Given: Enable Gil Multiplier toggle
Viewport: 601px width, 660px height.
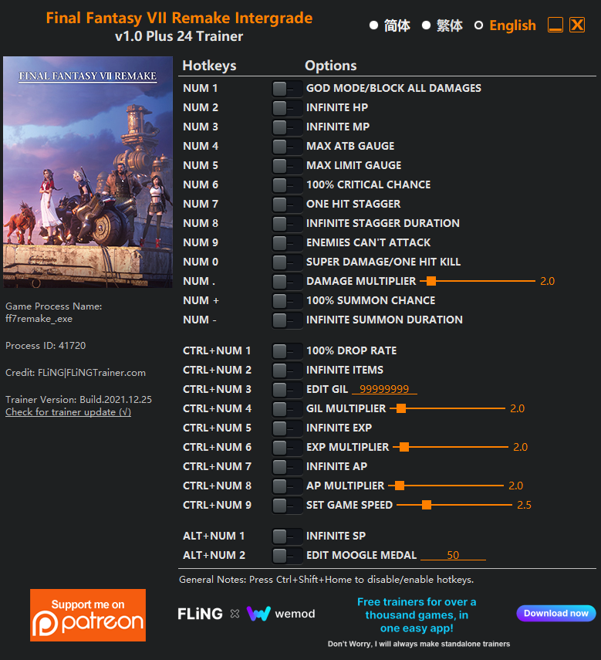Looking at the screenshot, I should click(287, 408).
